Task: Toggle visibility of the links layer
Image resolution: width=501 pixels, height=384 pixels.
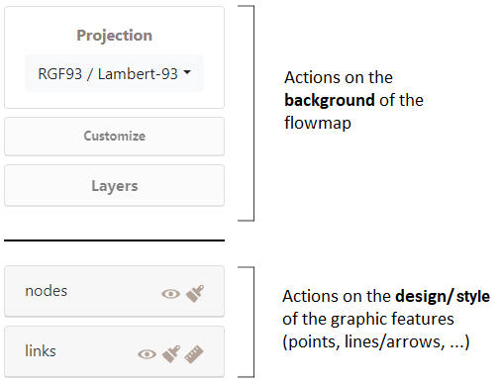Action: pyautogui.click(x=147, y=354)
